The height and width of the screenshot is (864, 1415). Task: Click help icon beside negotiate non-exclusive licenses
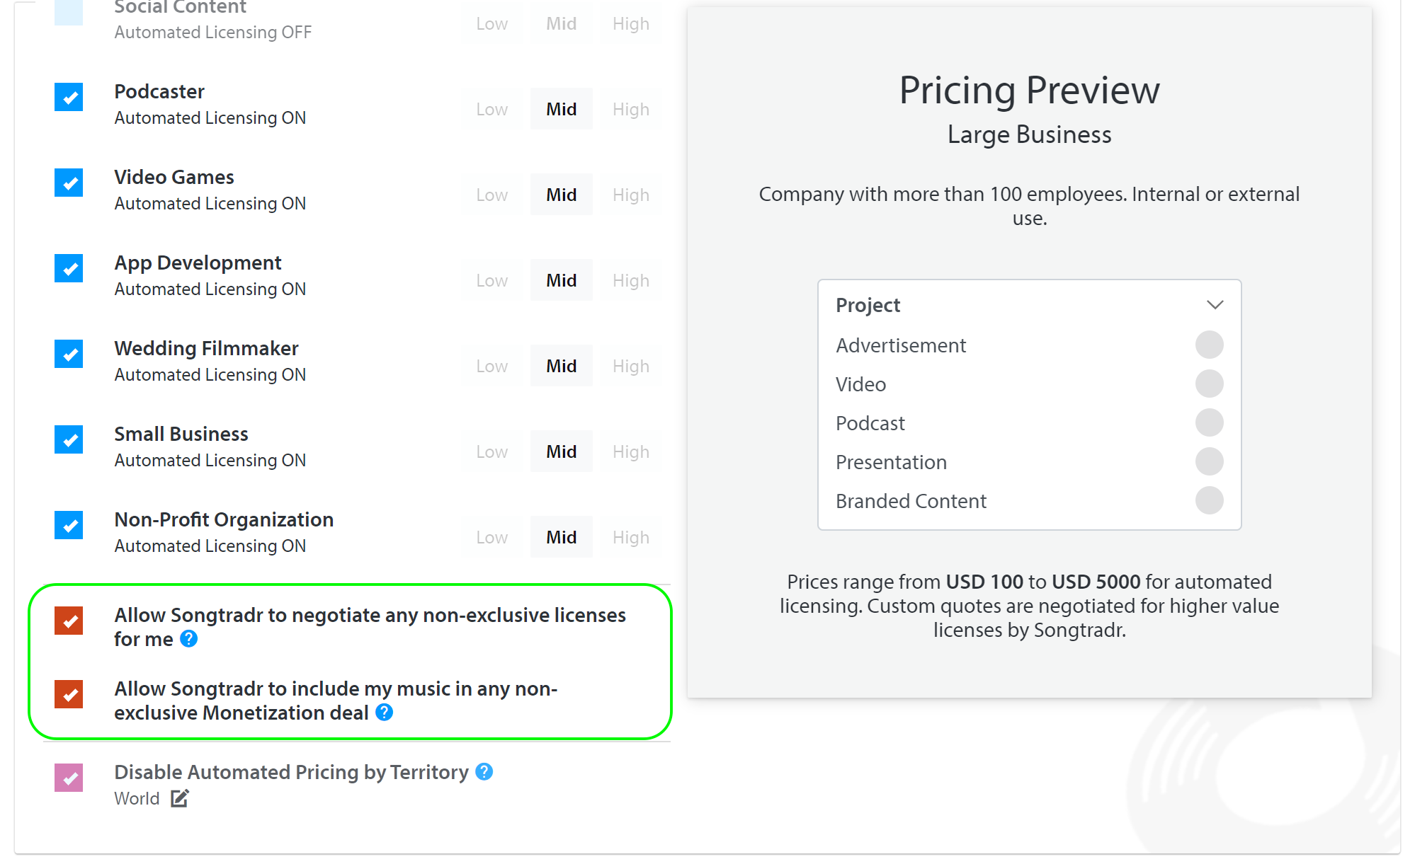[x=188, y=639]
